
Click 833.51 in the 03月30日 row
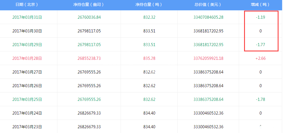[149, 31]
